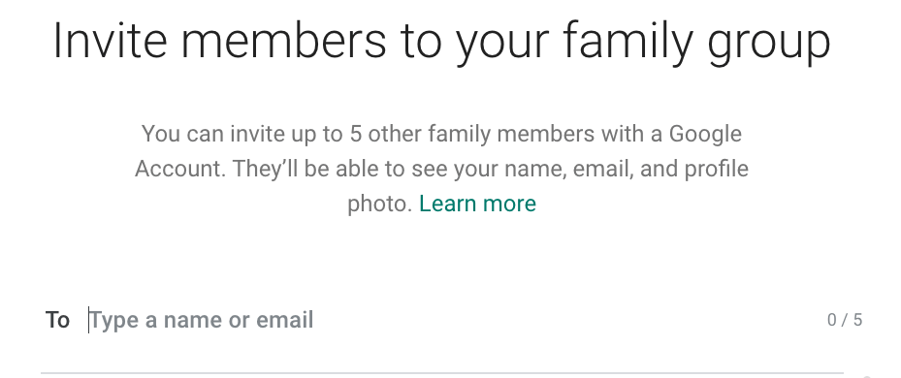
Task: Click the word 'Account.' in the description
Action: point(180,169)
